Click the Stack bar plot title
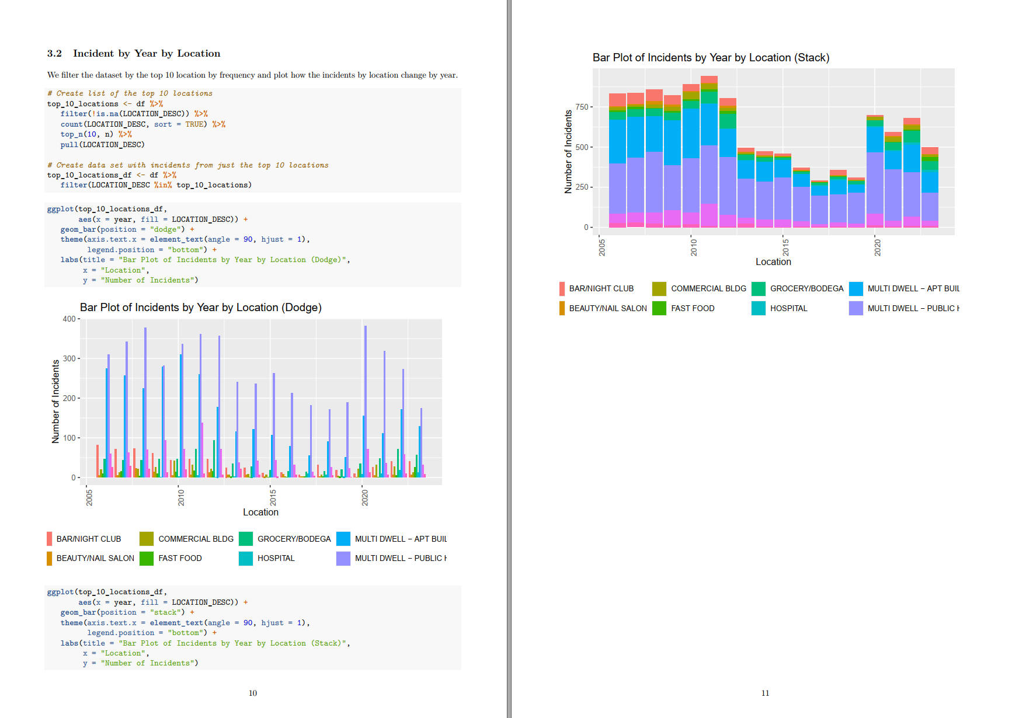The height and width of the screenshot is (718, 1019). pos(711,58)
